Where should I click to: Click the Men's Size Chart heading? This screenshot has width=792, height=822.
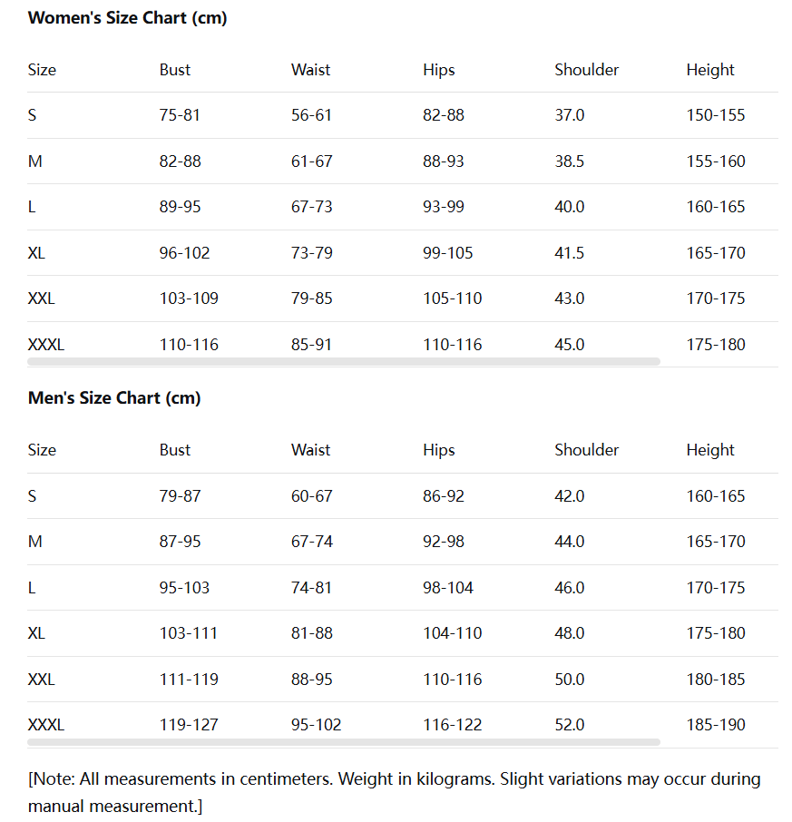tap(114, 398)
